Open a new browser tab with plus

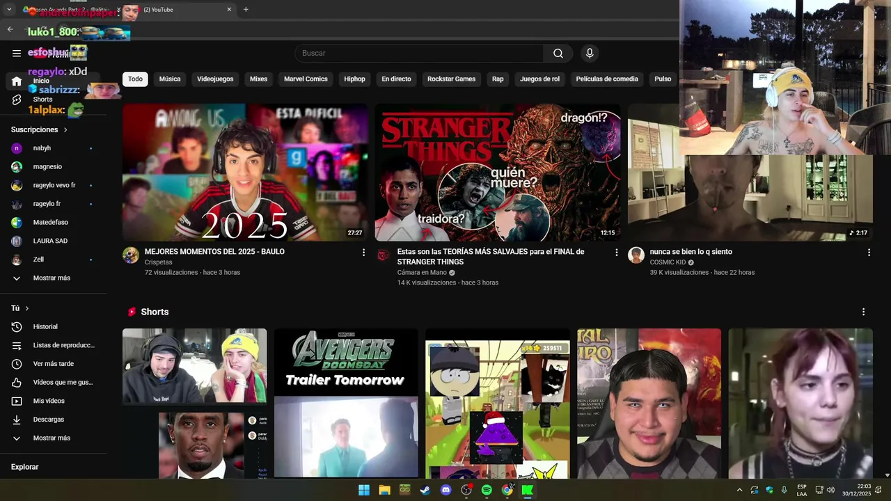(x=246, y=10)
